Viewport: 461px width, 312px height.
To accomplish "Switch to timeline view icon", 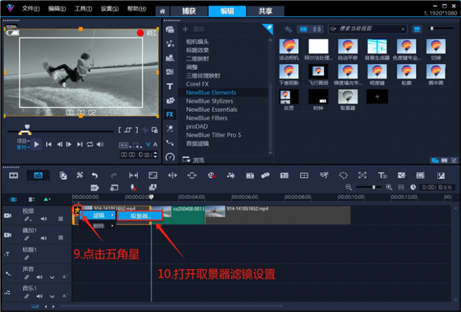I will point(38,176).
